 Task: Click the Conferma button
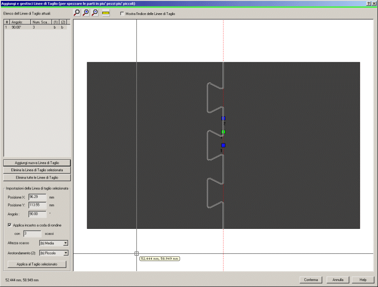311,280
